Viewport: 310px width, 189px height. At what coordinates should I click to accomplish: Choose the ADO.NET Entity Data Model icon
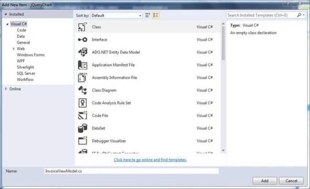point(83,52)
